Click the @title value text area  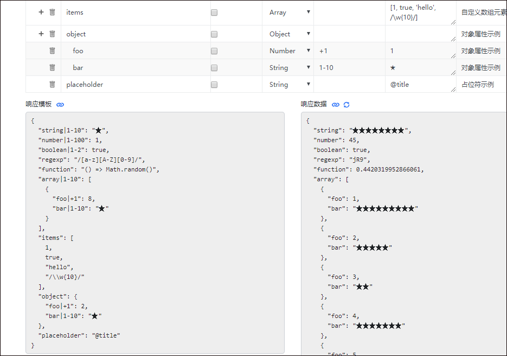click(420, 84)
